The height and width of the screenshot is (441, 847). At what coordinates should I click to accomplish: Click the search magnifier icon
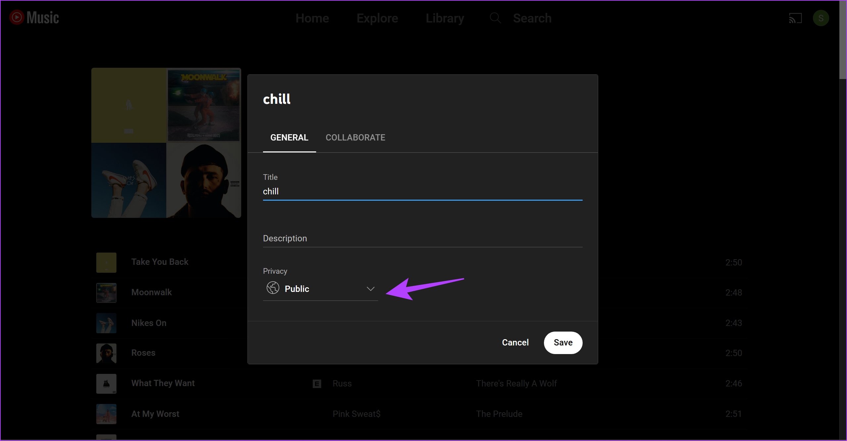click(x=495, y=18)
